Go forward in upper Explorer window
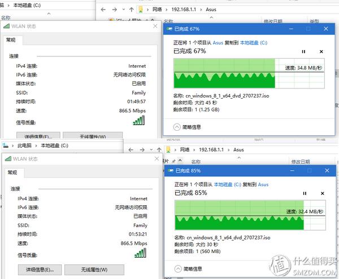This screenshot has height=279, width=339. [x=115, y=10]
